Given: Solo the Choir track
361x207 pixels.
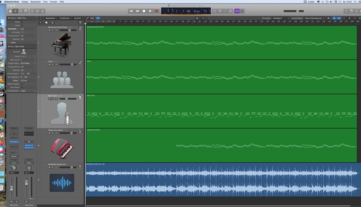Looking at the screenshot, I should (52, 65).
